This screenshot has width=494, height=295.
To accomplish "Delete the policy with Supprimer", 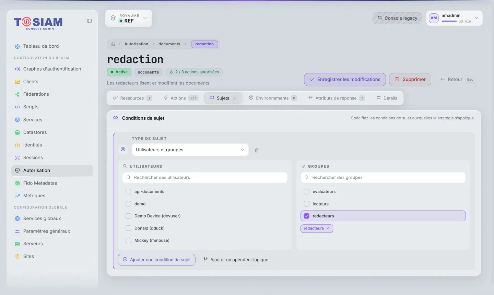I will pyautogui.click(x=410, y=80).
